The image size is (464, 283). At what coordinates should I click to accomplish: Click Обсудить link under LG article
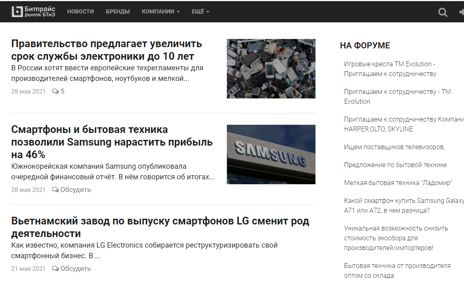coord(76,268)
